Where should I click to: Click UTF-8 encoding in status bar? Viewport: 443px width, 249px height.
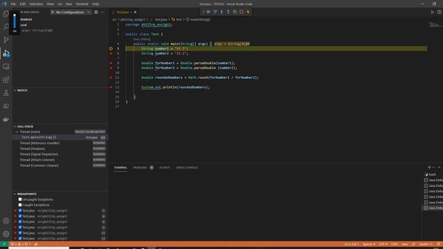point(383,244)
